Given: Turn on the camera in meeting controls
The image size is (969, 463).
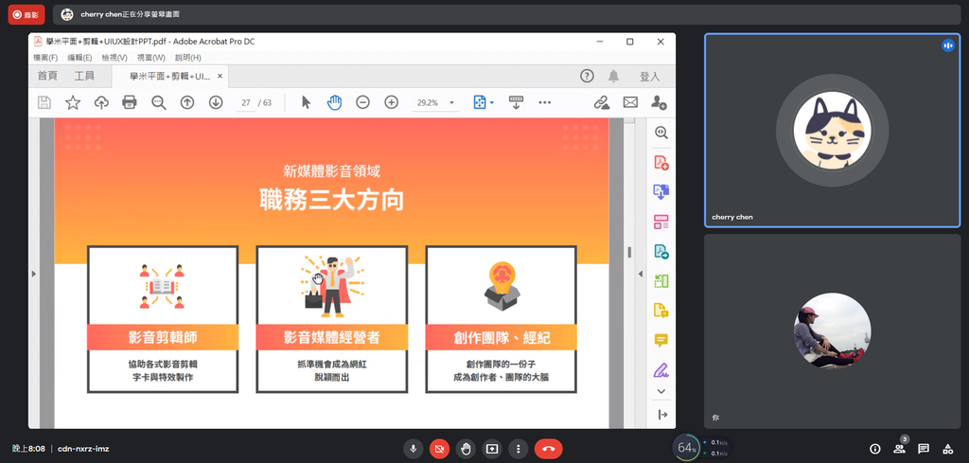Looking at the screenshot, I should 439,448.
